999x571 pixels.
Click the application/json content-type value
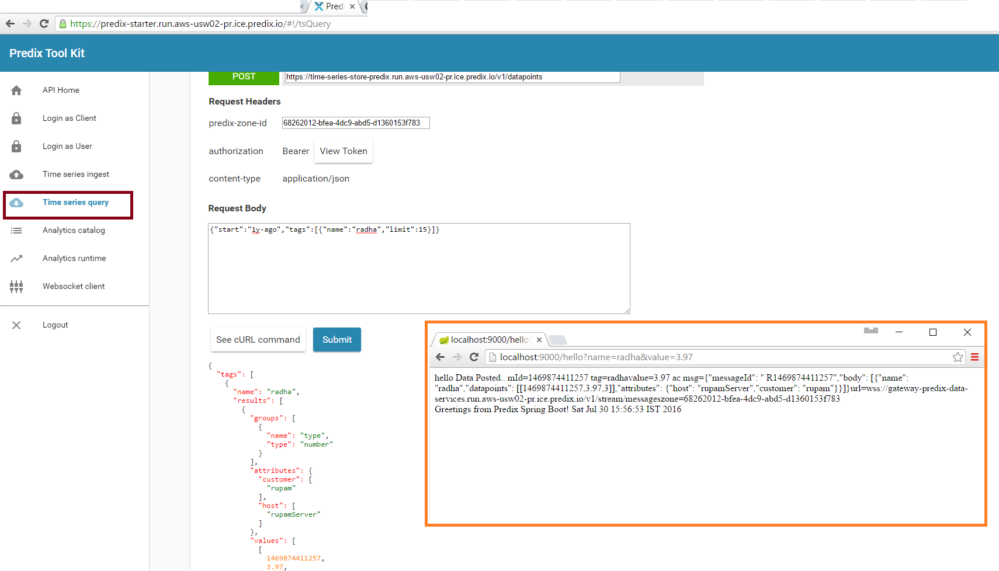click(x=316, y=179)
